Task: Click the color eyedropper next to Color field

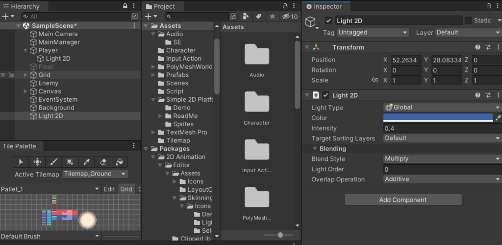Action: pyautogui.click(x=498, y=118)
